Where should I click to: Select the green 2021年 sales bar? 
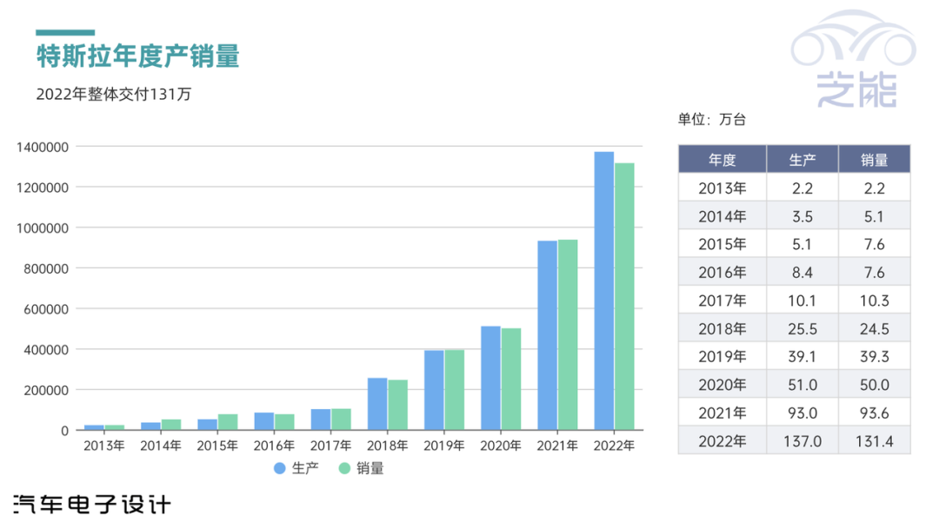pyautogui.click(x=568, y=335)
